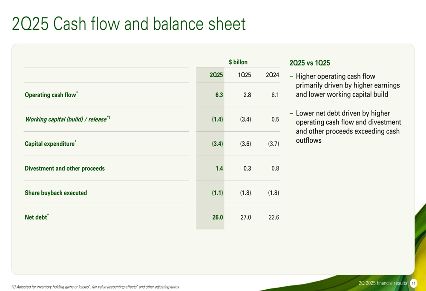Screen dimensions: 426x291
Task: Click Operating cash flow value 2.8
Action: (x=247, y=95)
